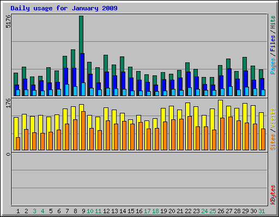Click the orange Sites bar for day 1
The image size is (279, 217).
[x=18, y=144]
